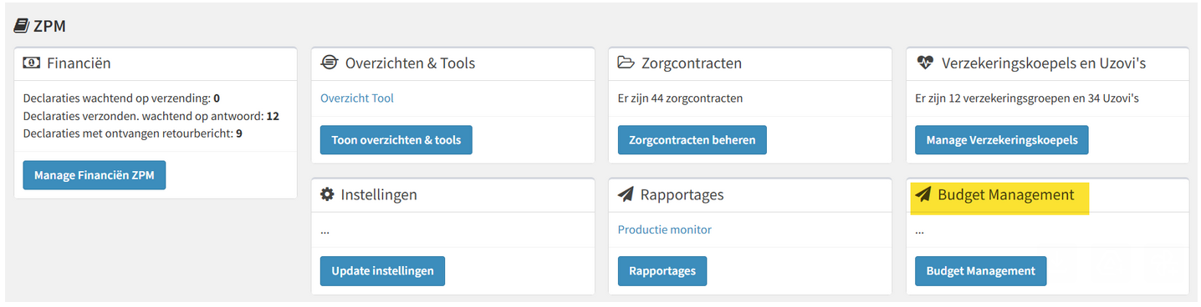This screenshot has height=307, width=1201.
Task: Click '12 verzekeringsgroepen en 34 Uzovi's' text
Action: (1046, 98)
